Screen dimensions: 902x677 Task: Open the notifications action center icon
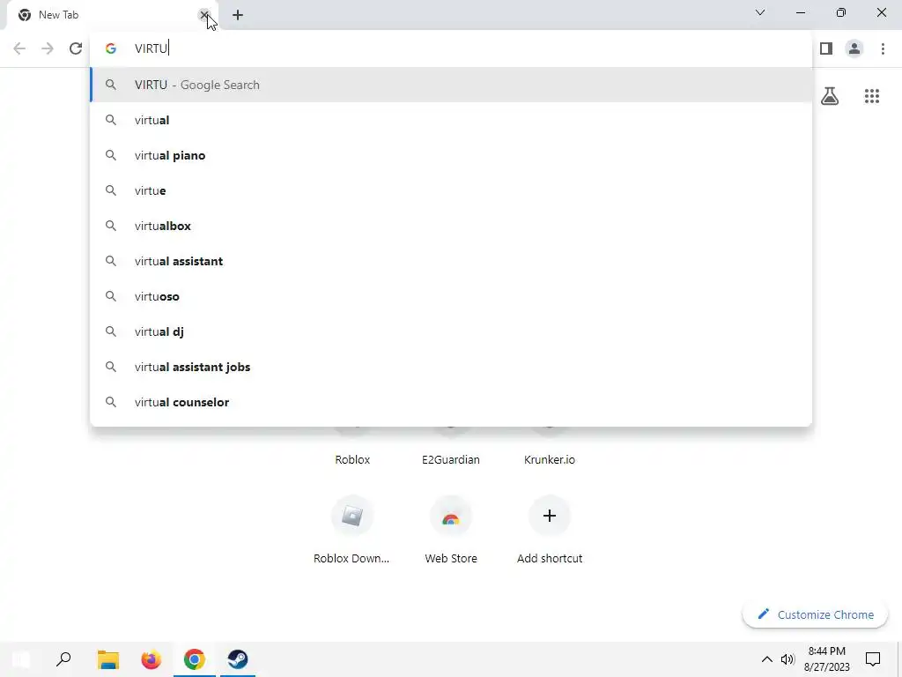coord(873,659)
